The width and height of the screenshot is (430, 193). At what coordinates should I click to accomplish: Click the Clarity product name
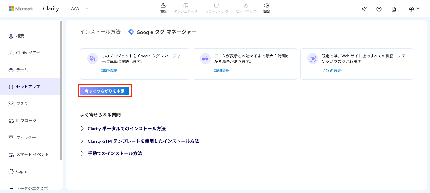tap(51, 8)
